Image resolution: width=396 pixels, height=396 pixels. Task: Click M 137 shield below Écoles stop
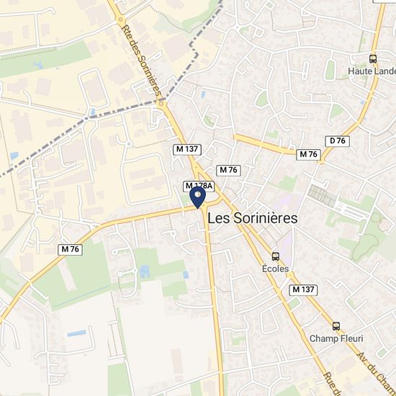tap(303, 290)
